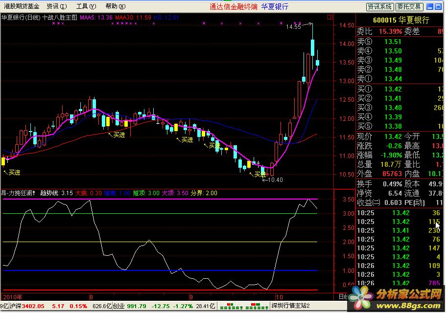Screen dimensions: 446x313
Task: Click the 净资 6.54 quote field
Action: [379, 193]
